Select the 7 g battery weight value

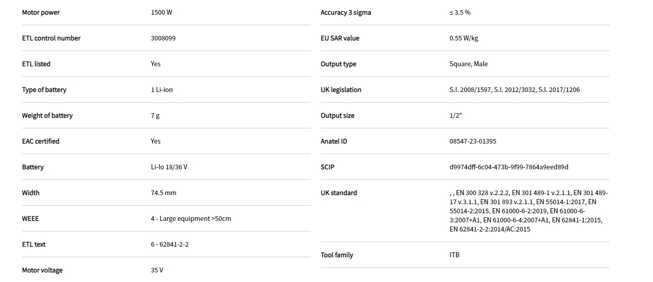[x=155, y=116]
